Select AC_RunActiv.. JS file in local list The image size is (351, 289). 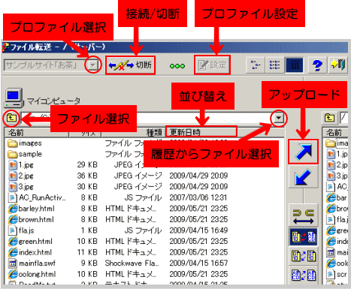tap(37, 197)
